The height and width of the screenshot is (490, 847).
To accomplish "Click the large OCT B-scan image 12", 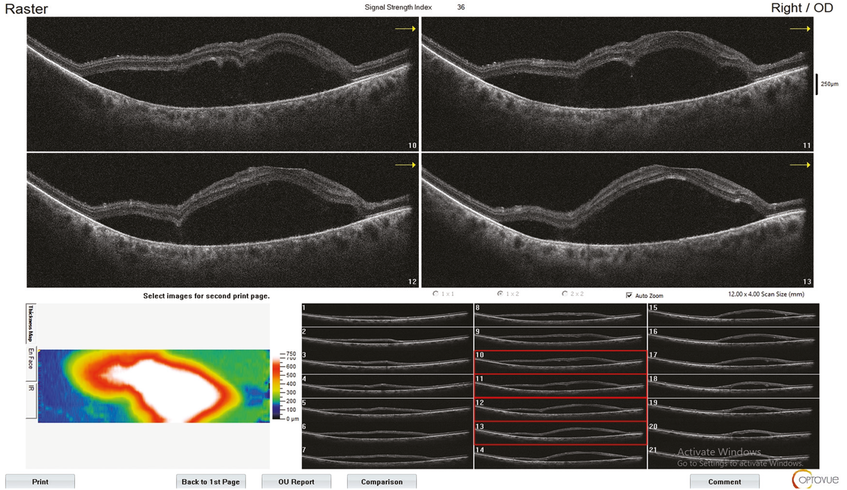I will pyautogui.click(x=223, y=220).
